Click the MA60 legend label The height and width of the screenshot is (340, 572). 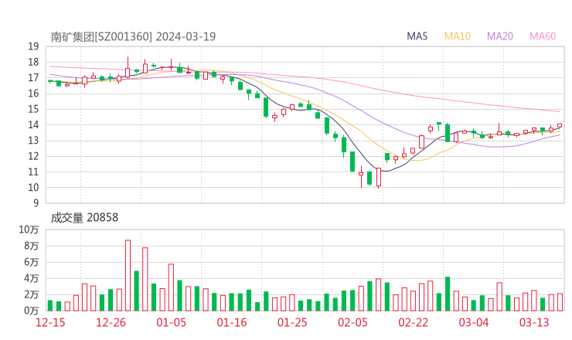point(543,36)
